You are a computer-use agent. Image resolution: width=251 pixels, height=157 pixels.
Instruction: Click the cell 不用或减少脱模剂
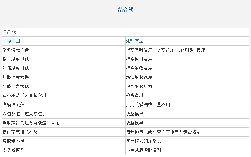pyautogui.click(x=187, y=151)
